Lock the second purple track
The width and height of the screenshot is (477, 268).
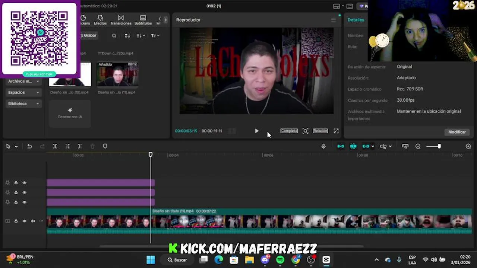click(16, 192)
